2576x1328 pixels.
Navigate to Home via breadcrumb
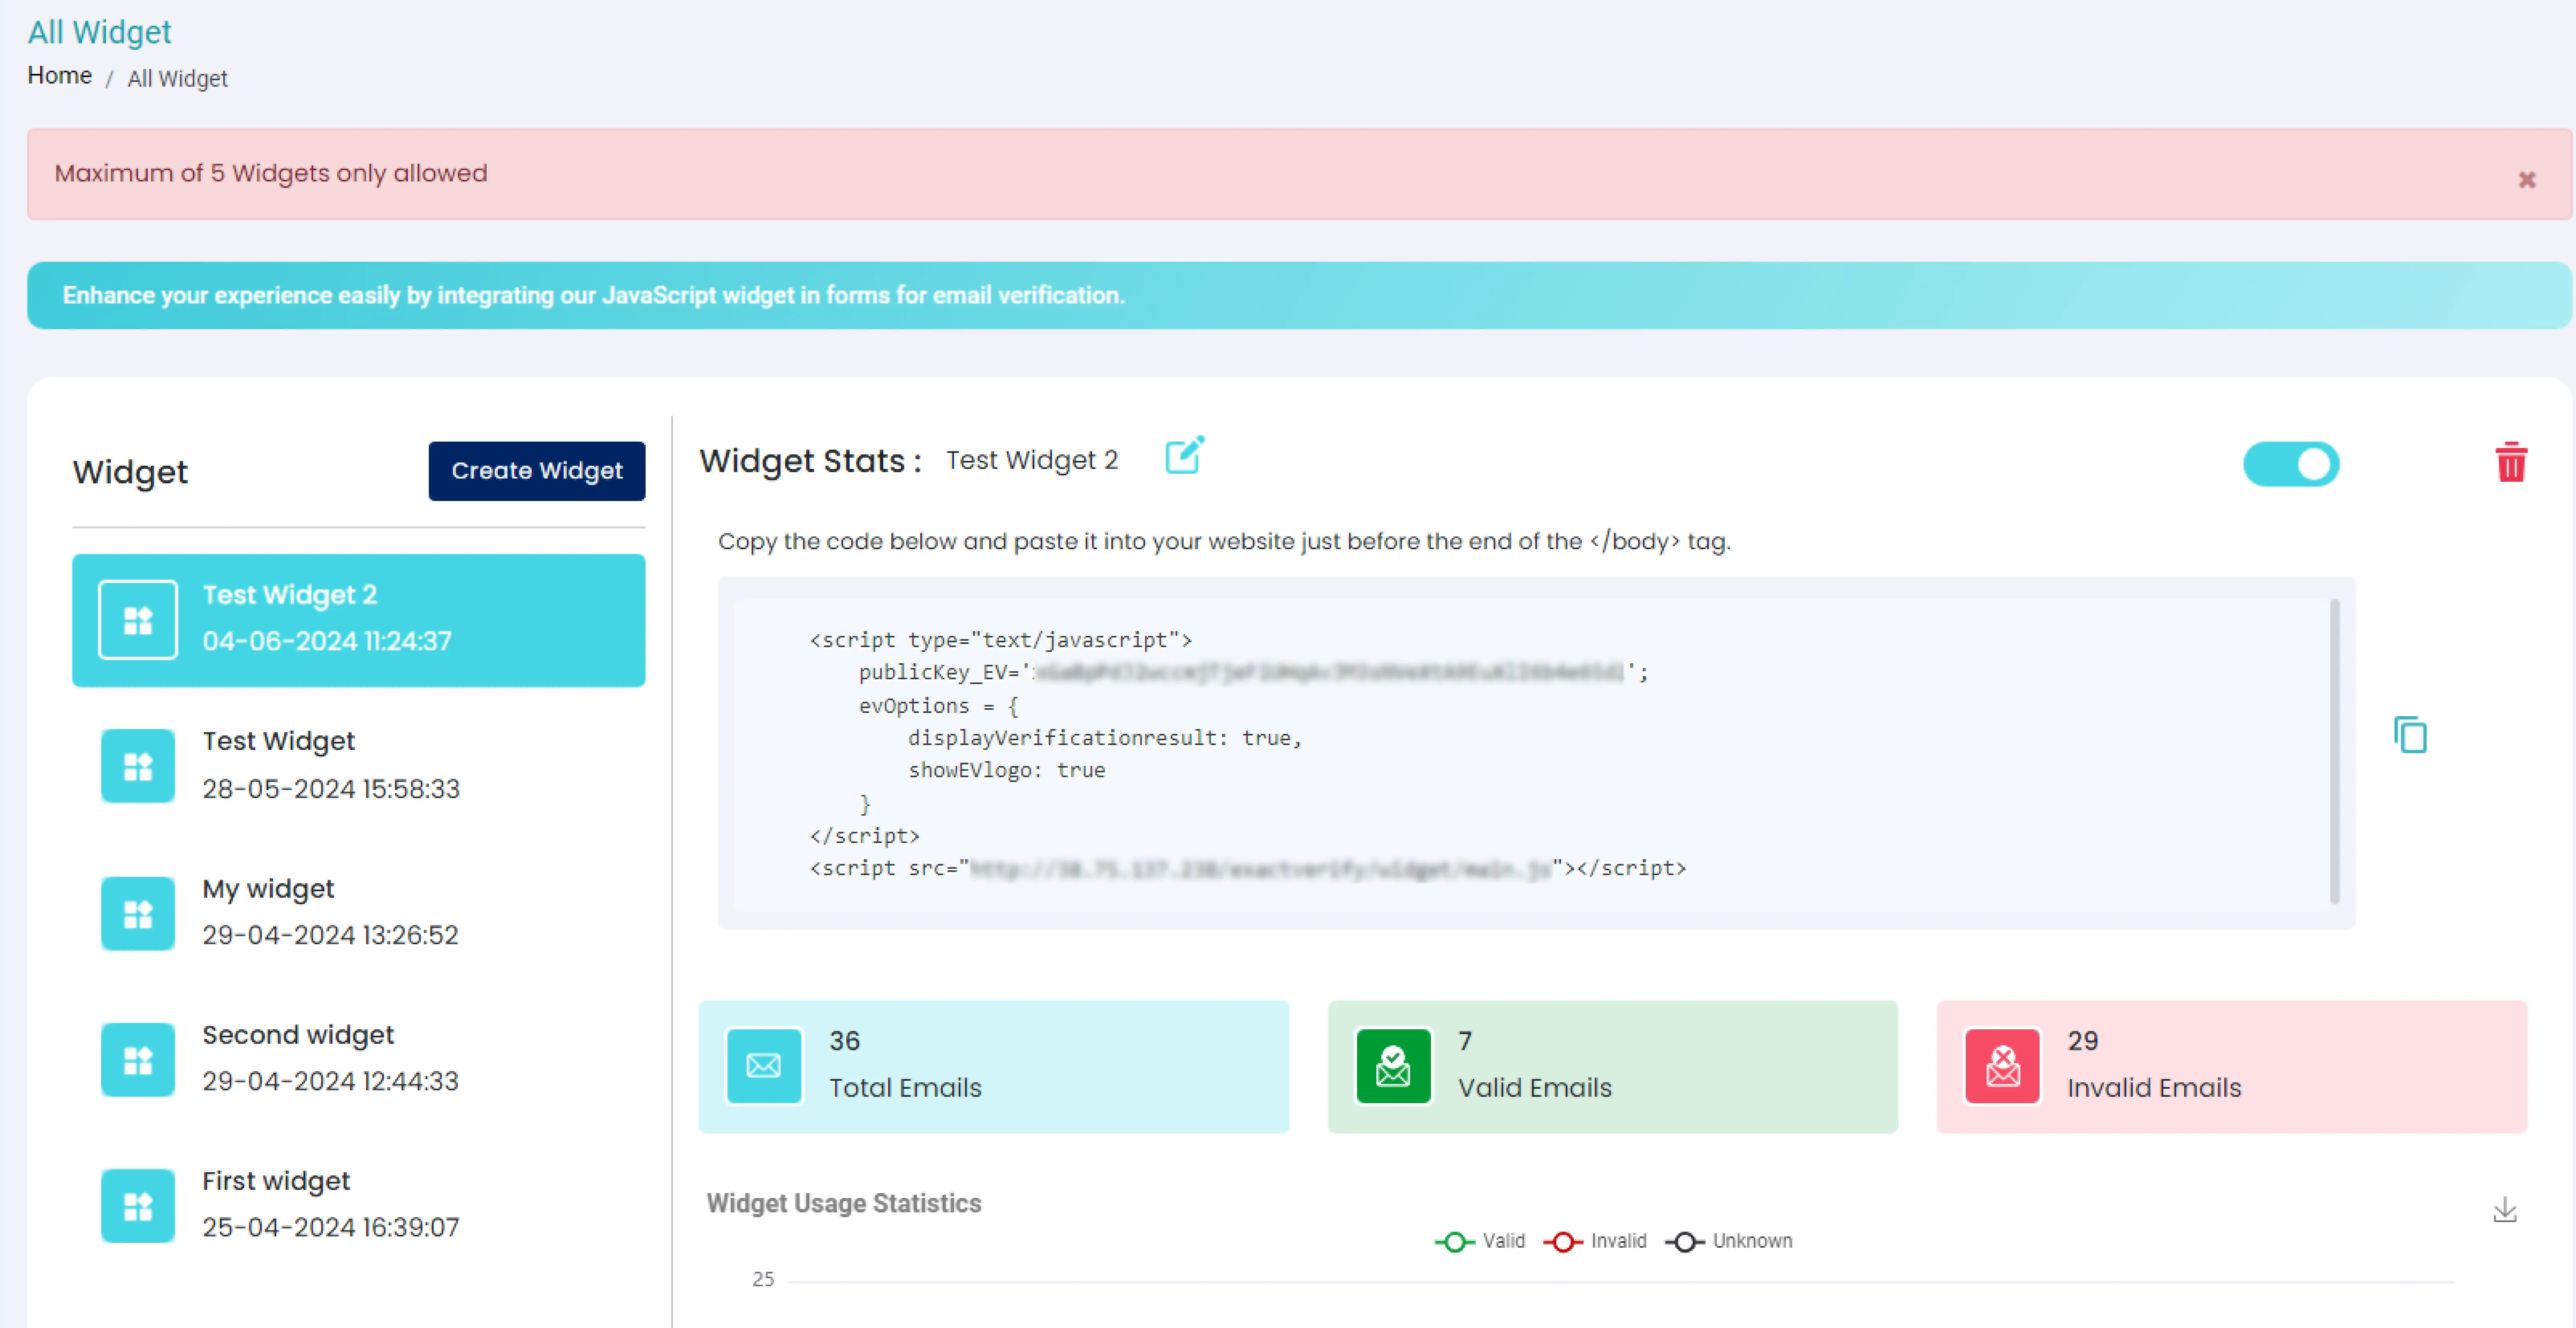pos(59,75)
